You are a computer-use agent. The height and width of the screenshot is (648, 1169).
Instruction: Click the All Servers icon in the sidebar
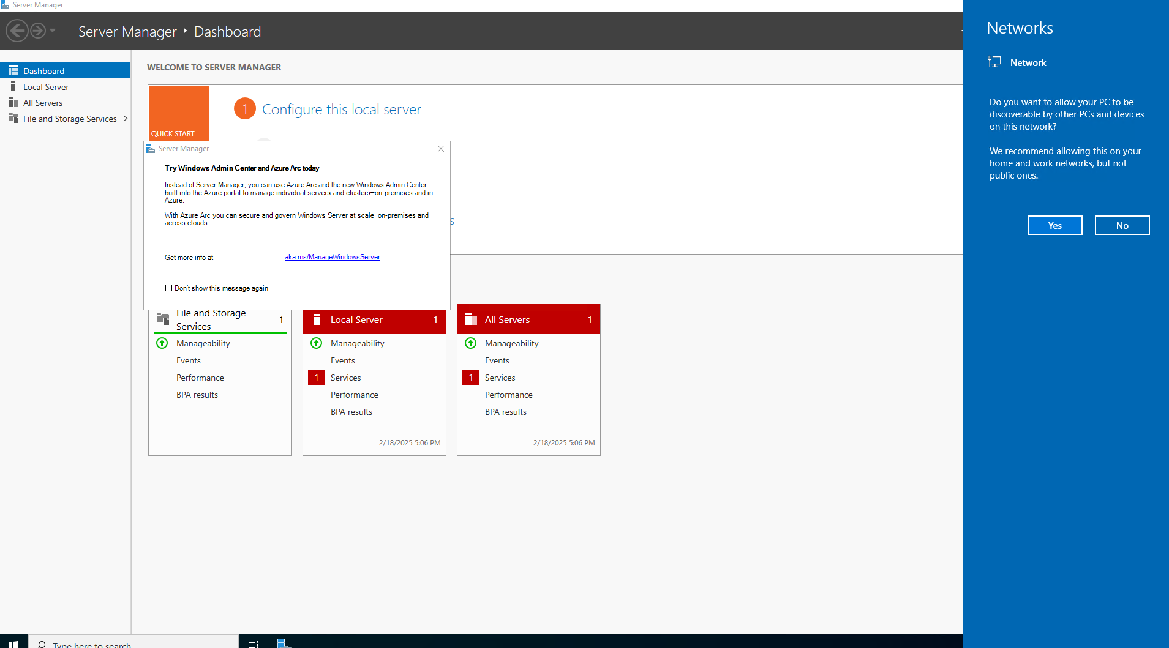(13, 103)
